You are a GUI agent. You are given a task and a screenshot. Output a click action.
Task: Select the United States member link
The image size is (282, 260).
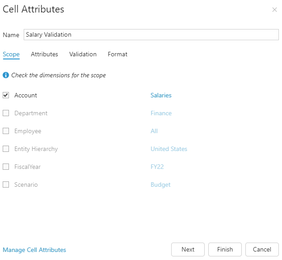click(169, 149)
